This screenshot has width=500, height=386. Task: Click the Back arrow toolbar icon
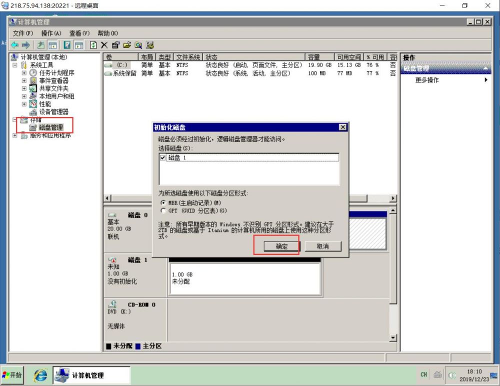(x=14, y=45)
